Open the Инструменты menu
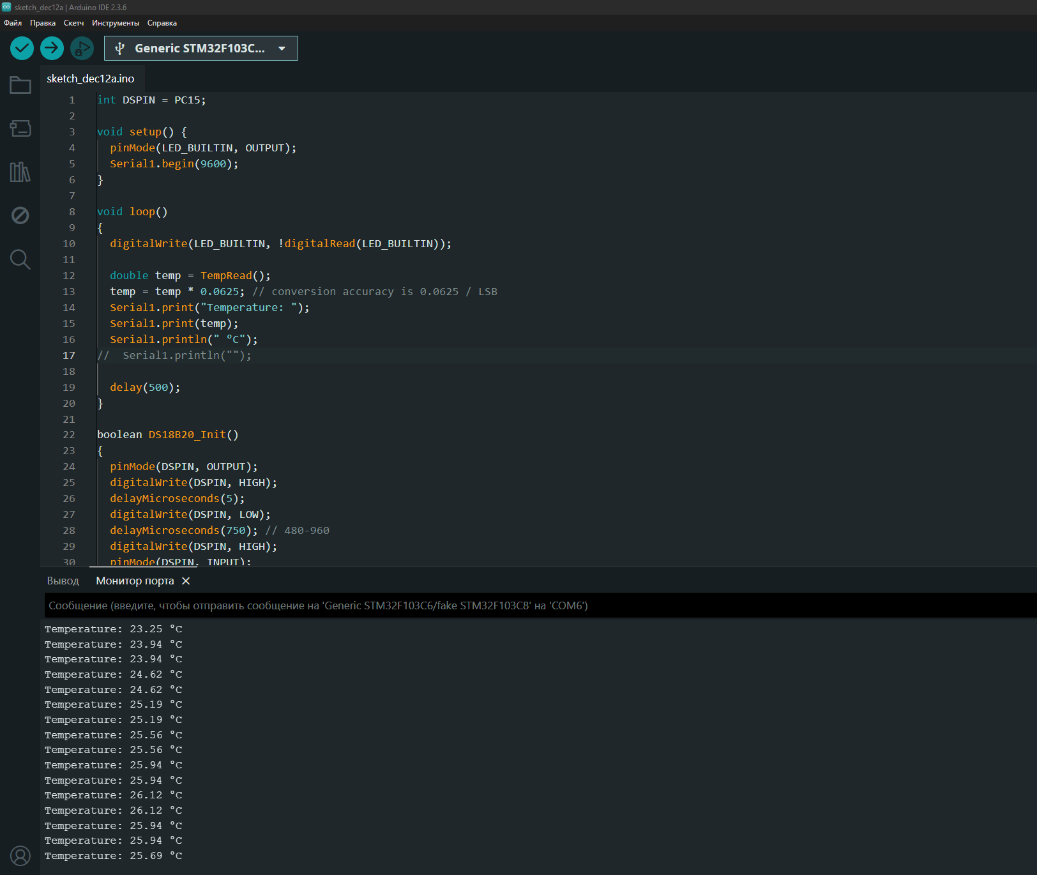1037x875 pixels. pos(115,23)
